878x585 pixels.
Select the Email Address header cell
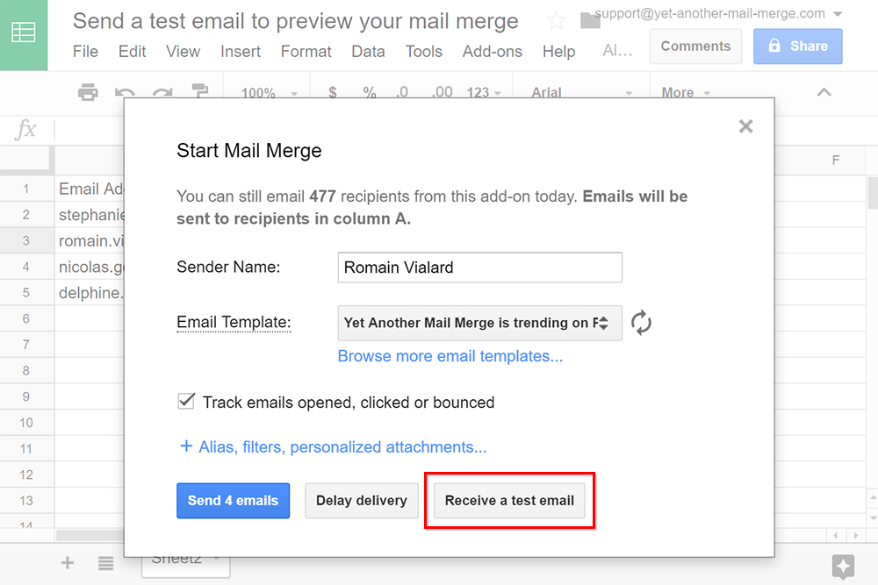coord(90,189)
